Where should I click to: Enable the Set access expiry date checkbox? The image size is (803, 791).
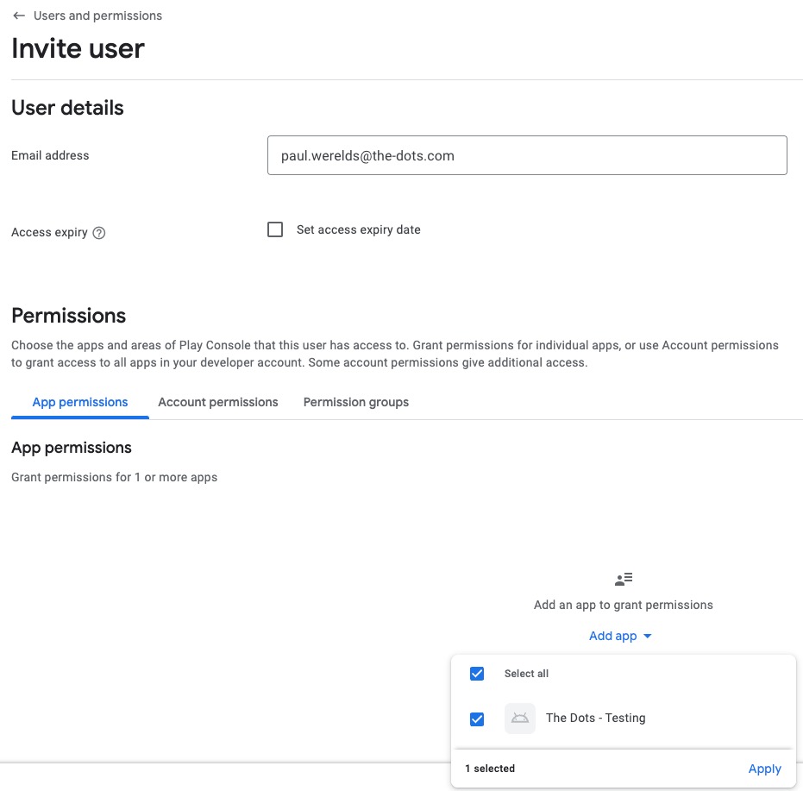275,229
